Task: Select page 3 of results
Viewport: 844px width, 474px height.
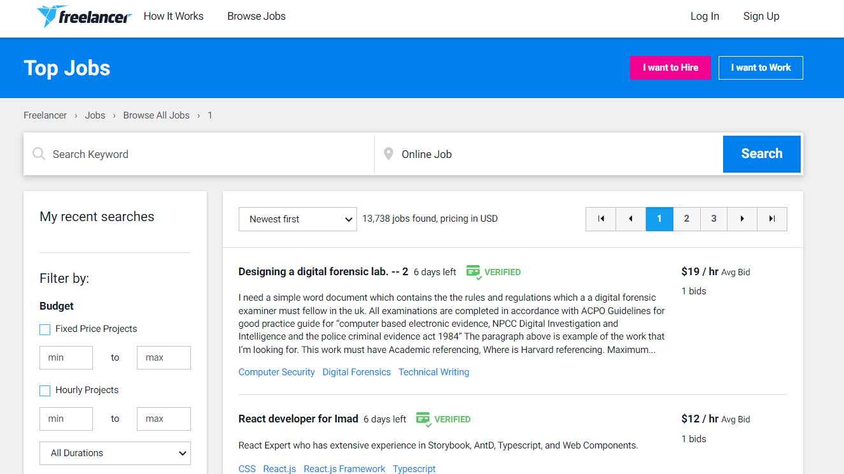Action: [714, 219]
